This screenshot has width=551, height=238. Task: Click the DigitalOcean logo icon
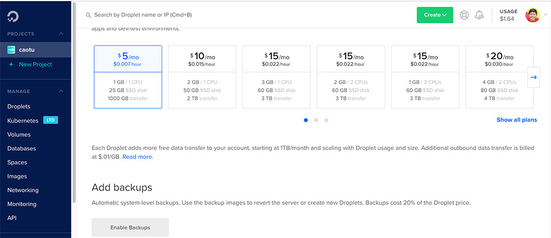tap(13, 16)
